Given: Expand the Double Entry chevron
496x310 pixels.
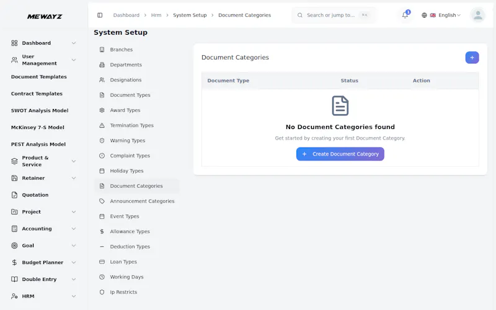Looking at the screenshot, I should point(73,280).
